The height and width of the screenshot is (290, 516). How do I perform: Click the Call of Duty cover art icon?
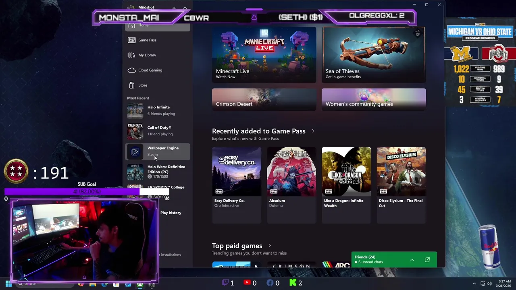click(x=135, y=131)
